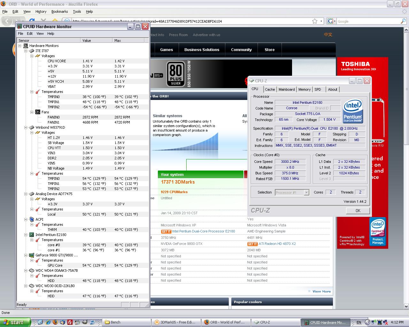Click the Firefox back navigation arrow
The width and height of the screenshot is (409, 327).
(7, 21)
